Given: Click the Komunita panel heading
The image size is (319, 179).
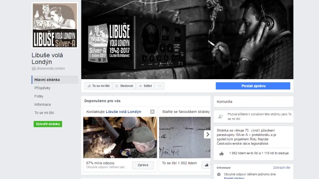Looking at the screenshot, I should click(224, 102).
